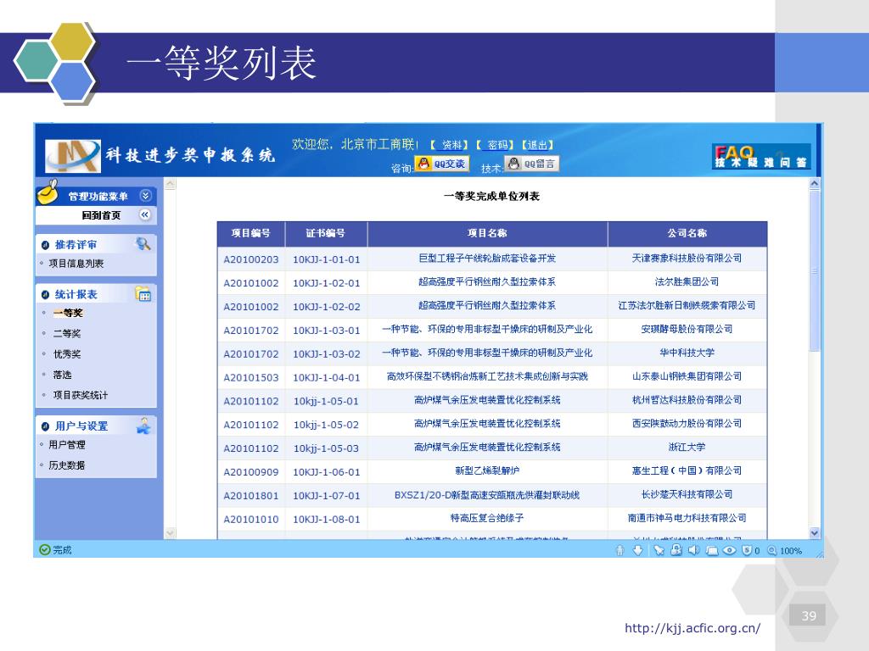Screen dimensions: 869x651
Task: Open 历史数据 in the sidebar
Action: click(66, 465)
